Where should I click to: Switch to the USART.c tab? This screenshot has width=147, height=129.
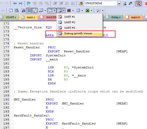(x=9, y=17)
